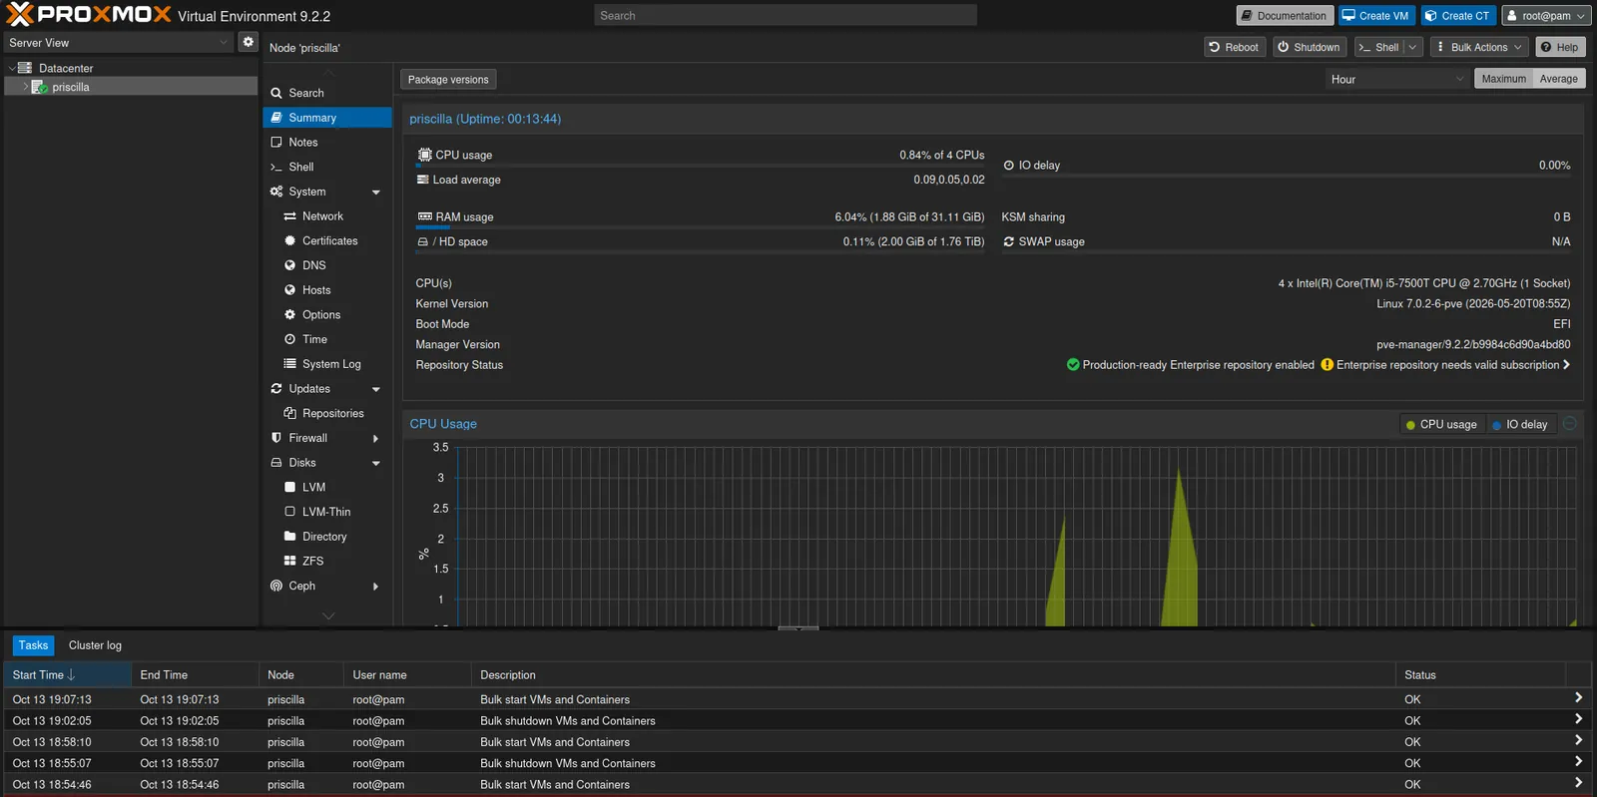The height and width of the screenshot is (797, 1597).
Task: Click the Shutdown button
Action: pos(1309,47)
